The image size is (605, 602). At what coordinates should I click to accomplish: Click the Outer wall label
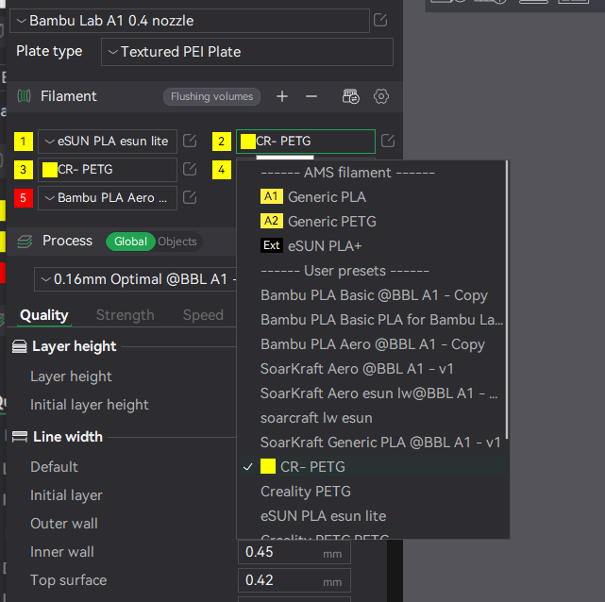pos(64,524)
